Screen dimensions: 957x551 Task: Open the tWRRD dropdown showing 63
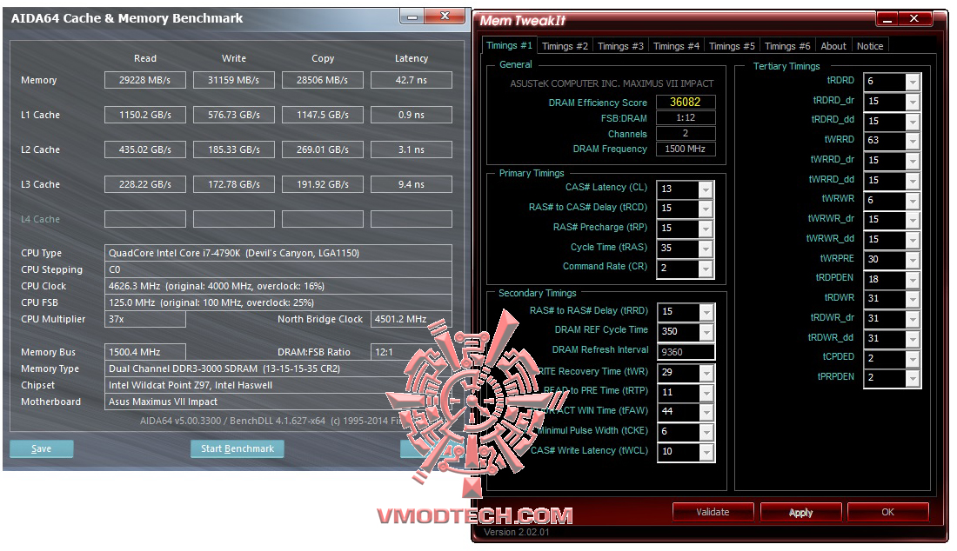pyautogui.click(x=913, y=141)
